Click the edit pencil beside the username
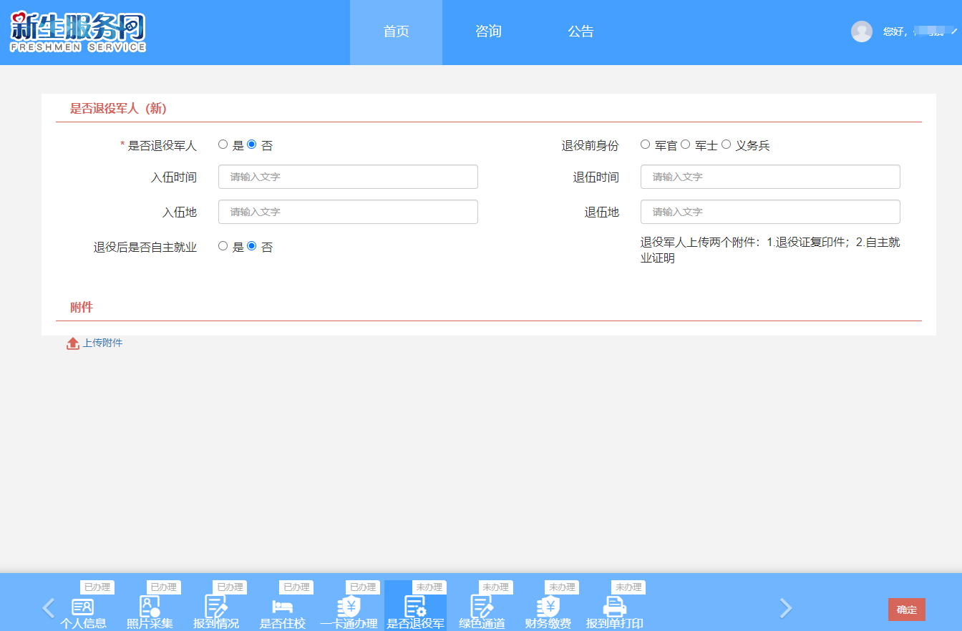 pyautogui.click(x=953, y=31)
